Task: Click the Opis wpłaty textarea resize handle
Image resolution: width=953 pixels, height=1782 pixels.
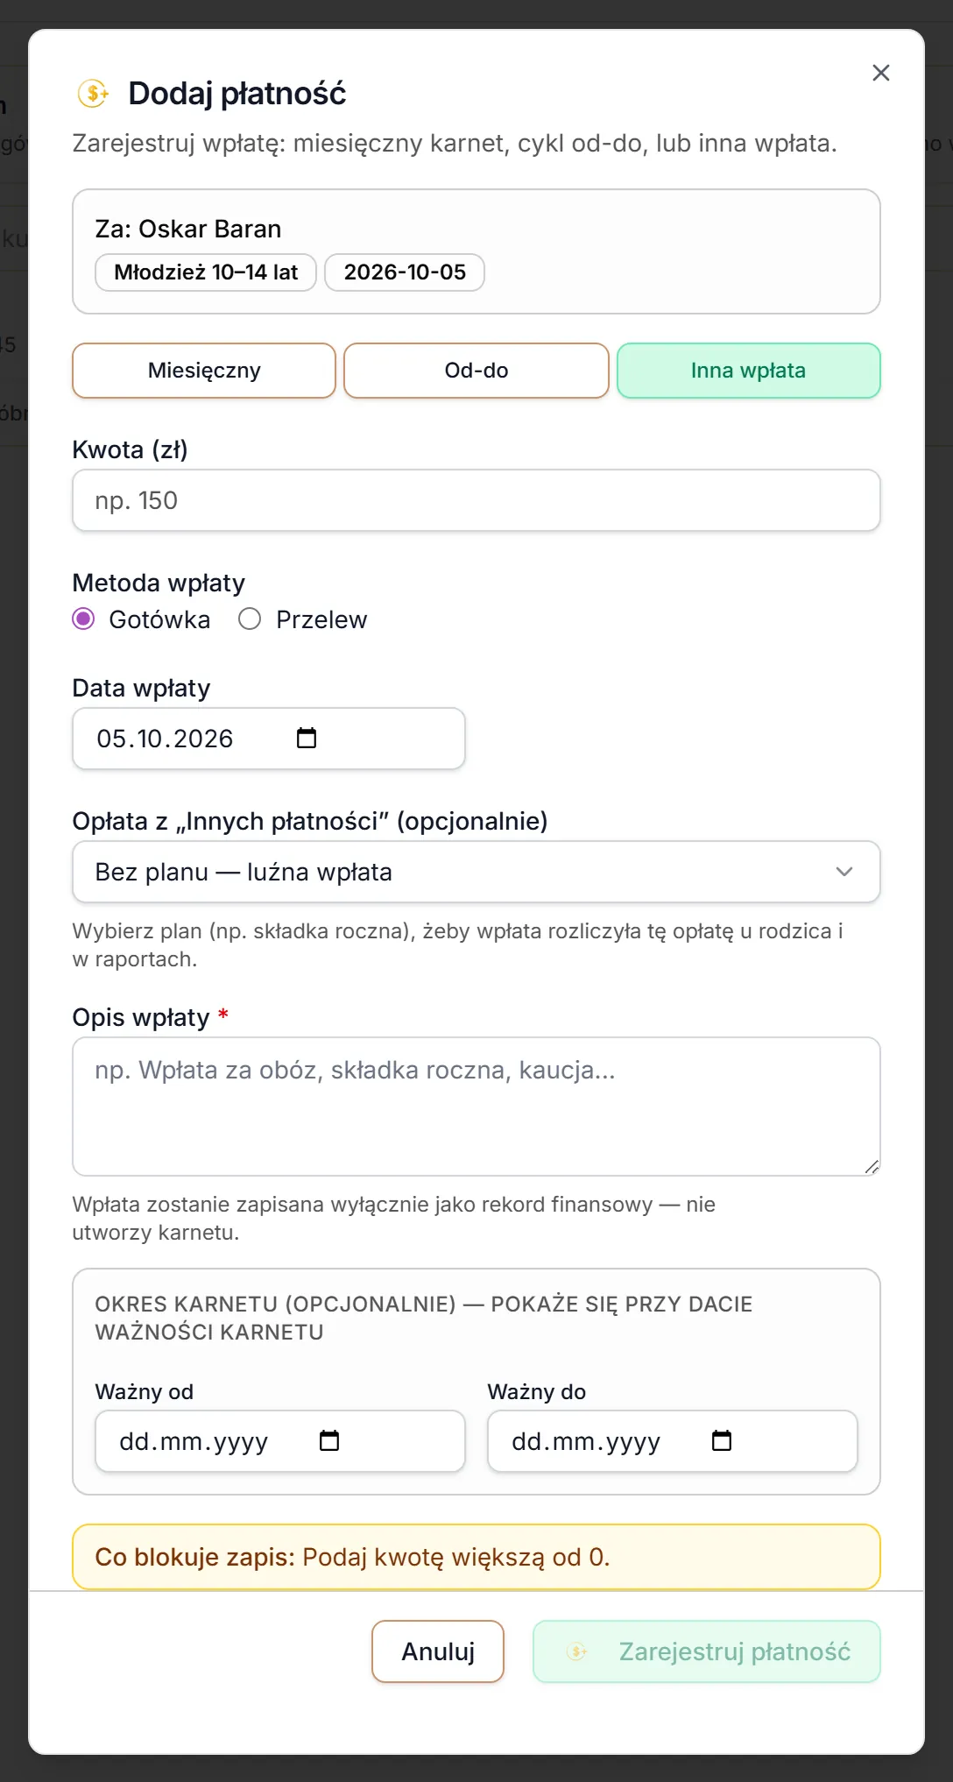Action: 872,1166
